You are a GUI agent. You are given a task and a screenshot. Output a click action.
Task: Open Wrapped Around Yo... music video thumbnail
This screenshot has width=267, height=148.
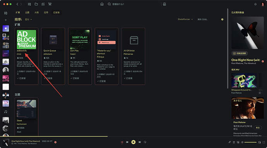(x=244, y=80)
